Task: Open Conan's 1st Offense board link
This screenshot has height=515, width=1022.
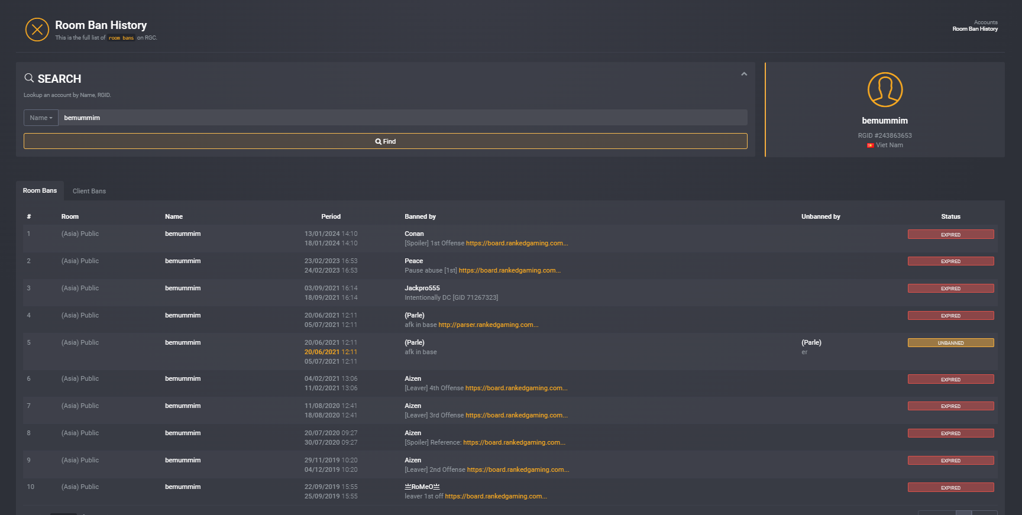Action: tap(517, 244)
